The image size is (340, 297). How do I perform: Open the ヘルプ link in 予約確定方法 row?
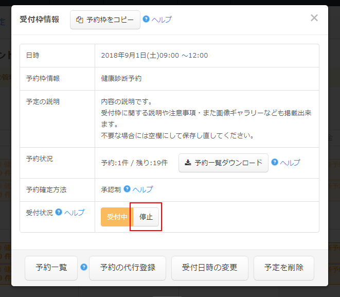(x=142, y=189)
